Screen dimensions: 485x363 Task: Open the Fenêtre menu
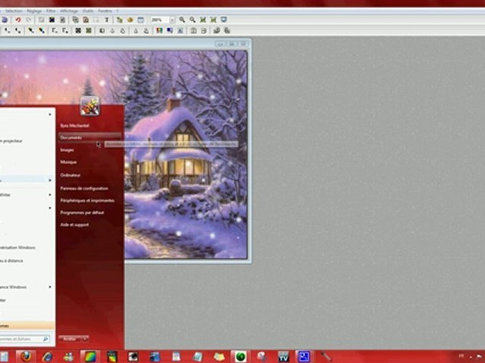105,11
